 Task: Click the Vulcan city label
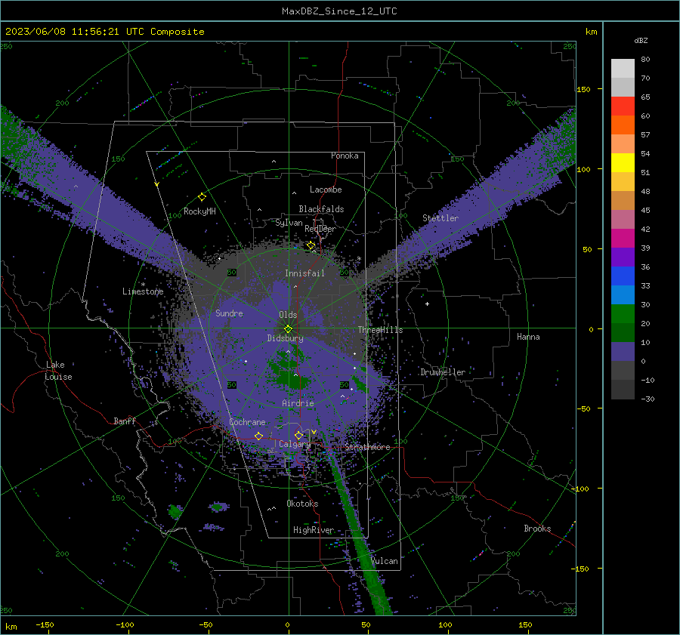click(384, 561)
